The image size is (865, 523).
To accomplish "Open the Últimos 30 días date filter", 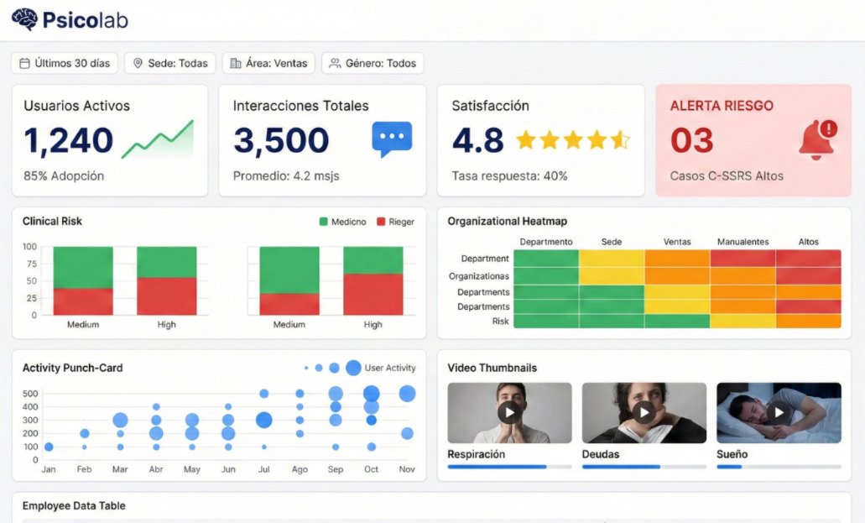I will point(64,62).
